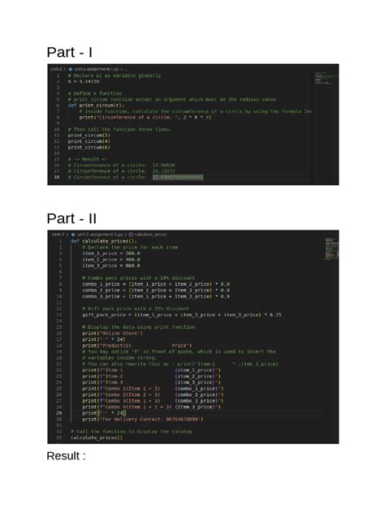
Task: Click the "For delivery Contact" print line
Action: click(143, 420)
